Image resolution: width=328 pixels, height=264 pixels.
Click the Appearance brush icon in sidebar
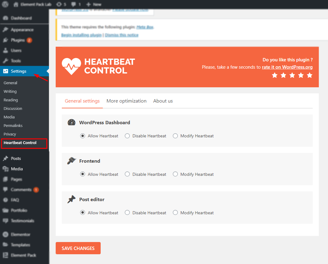tap(6, 30)
